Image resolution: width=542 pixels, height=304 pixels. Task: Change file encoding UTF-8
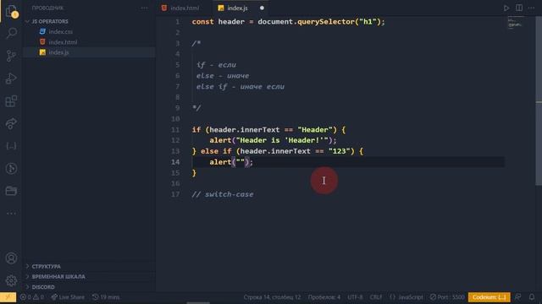click(x=355, y=296)
